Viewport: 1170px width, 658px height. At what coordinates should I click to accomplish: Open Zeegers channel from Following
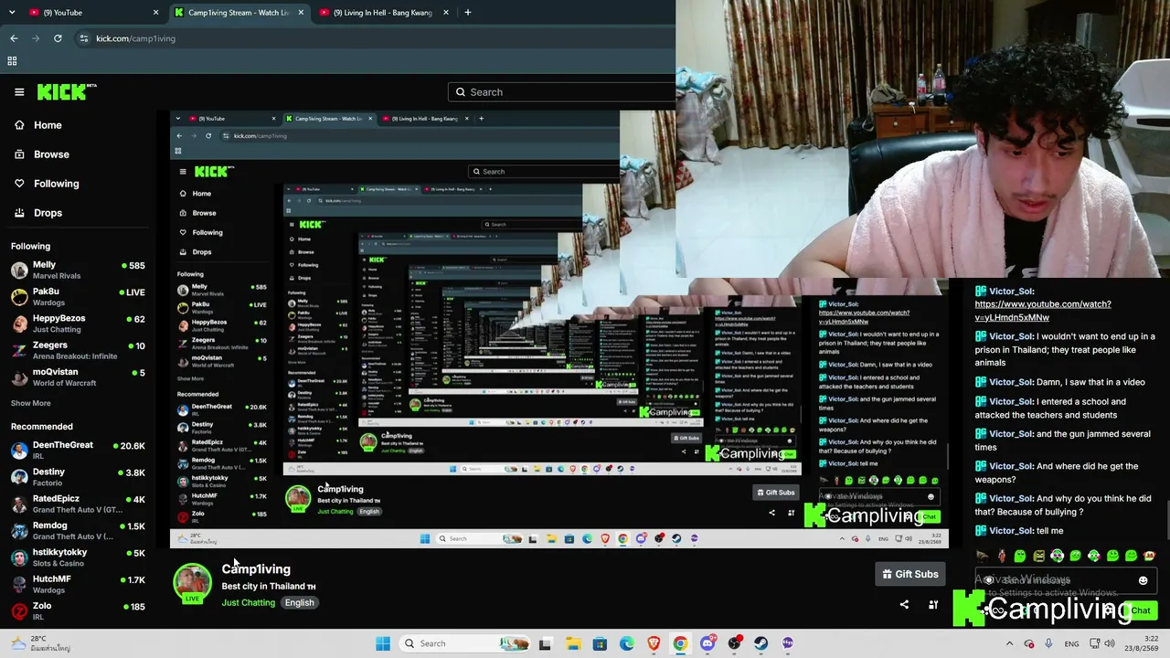tap(78, 350)
